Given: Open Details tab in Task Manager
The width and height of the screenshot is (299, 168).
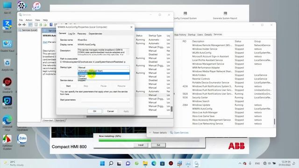Looking at the screenshot, I should coord(208,35).
